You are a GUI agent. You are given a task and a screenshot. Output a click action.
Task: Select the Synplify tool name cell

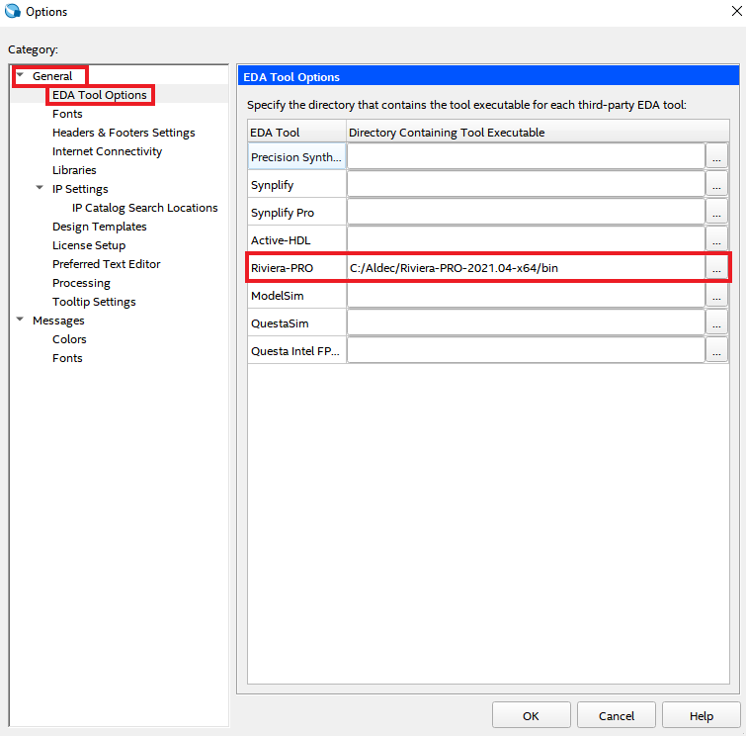296,184
